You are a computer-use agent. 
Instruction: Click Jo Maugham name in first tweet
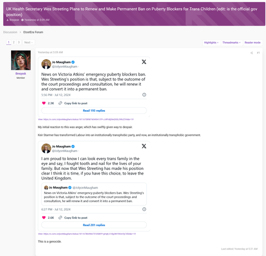[61, 62]
